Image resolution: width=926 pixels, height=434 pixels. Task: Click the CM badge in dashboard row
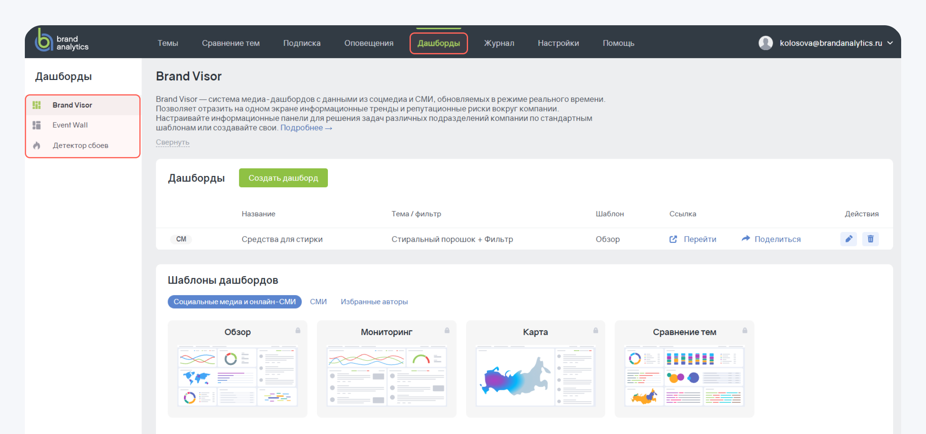pyautogui.click(x=181, y=239)
